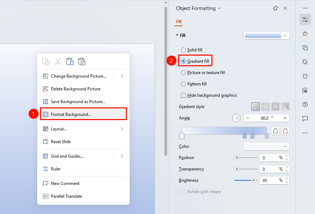
Task: Click the angle dial circle
Action: click(237, 118)
